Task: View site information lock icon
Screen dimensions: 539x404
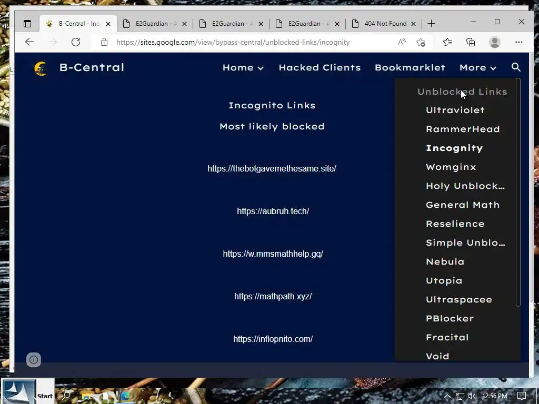Action: (104, 42)
